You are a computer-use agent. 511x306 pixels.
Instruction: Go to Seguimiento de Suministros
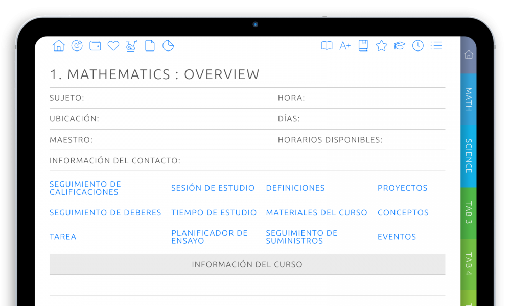coord(301,237)
